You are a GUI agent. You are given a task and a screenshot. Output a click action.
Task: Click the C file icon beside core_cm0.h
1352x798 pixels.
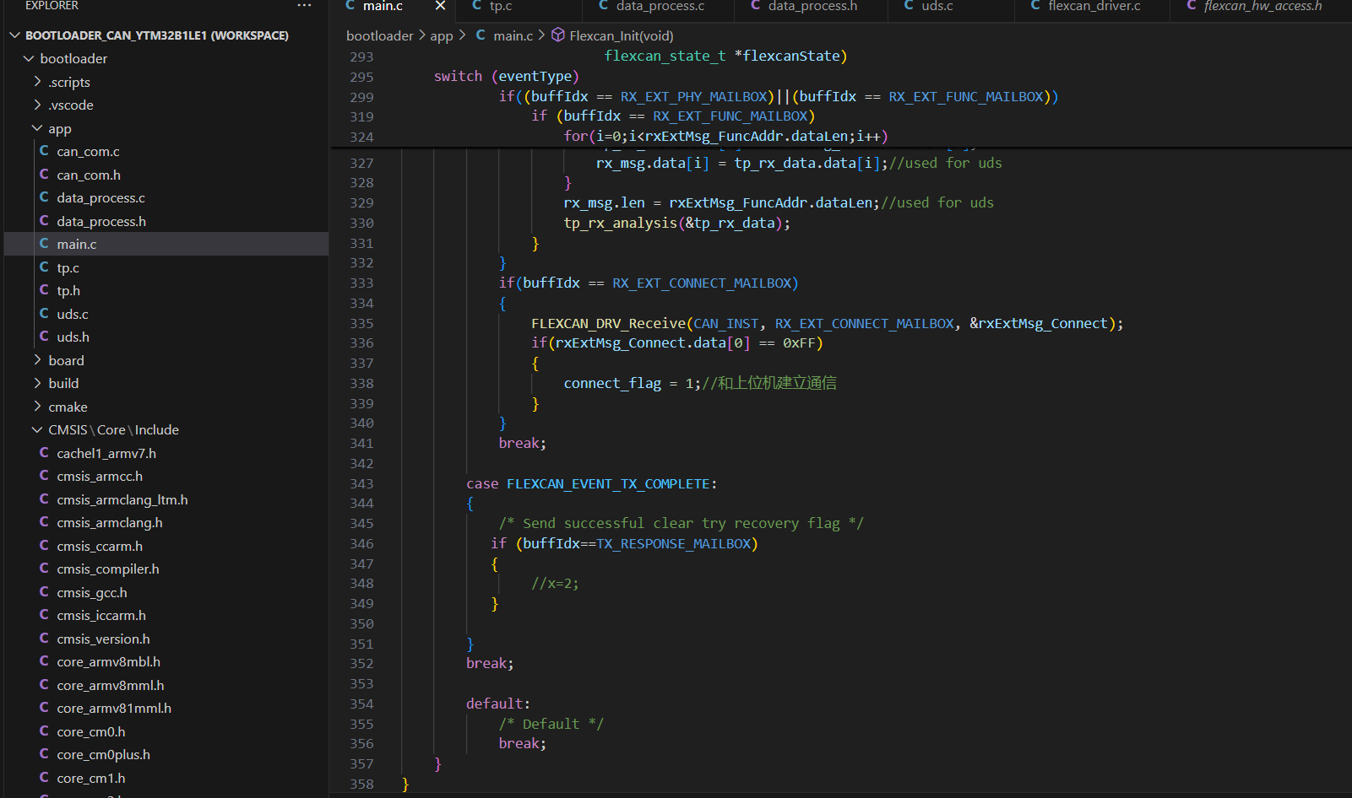tap(44, 731)
